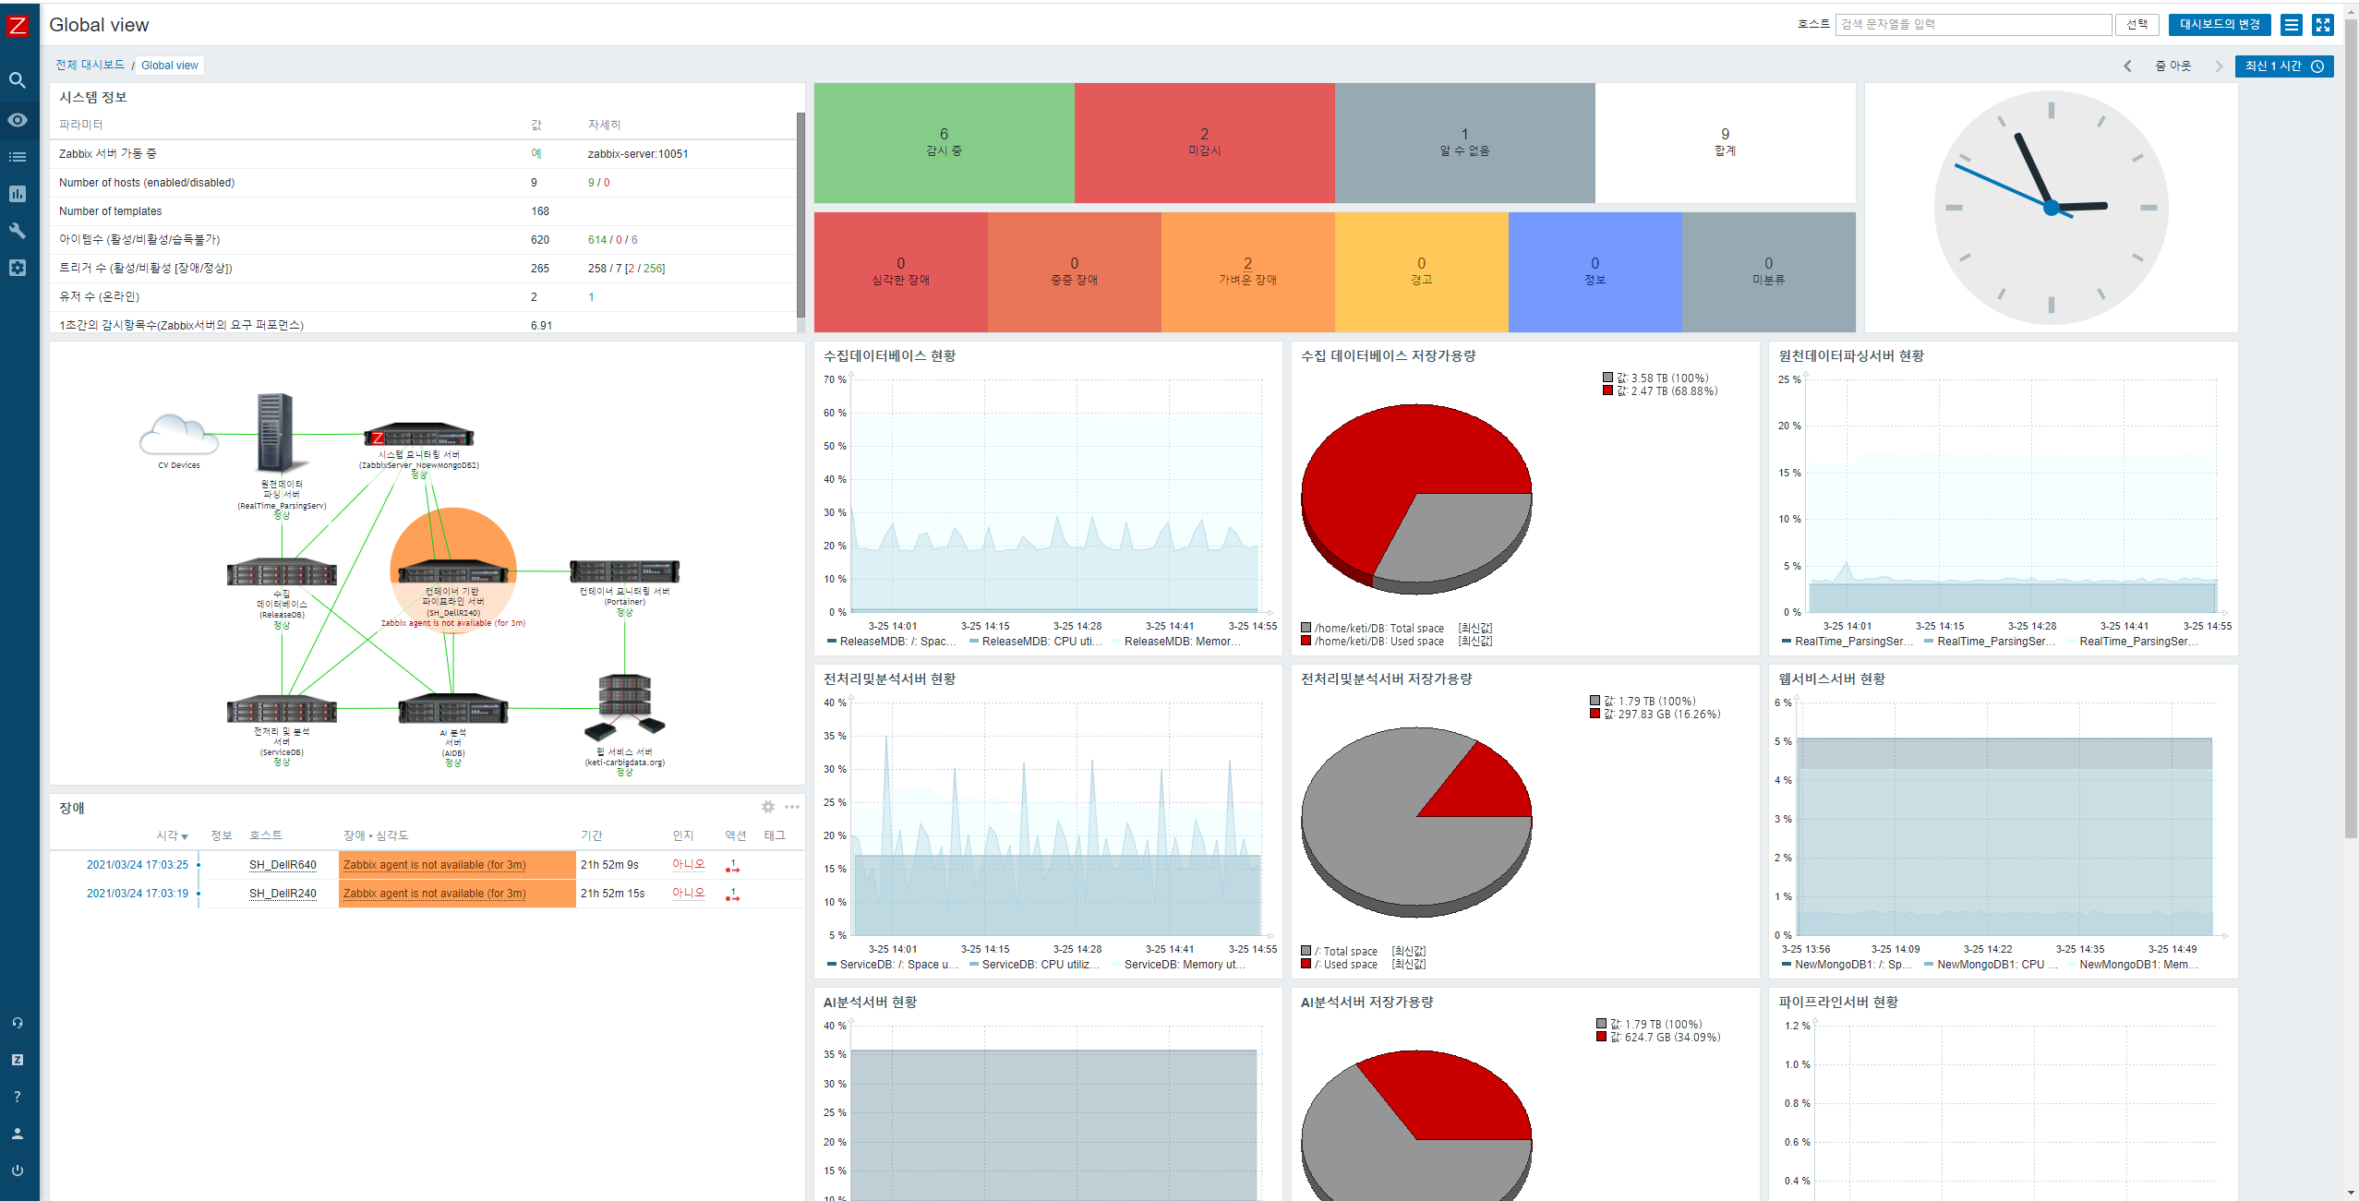Image resolution: width=2359 pixels, height=1201 pixels.
Task: Open the Configuration wrench menu
Action: pyautogui.click(x=18, y=231)
